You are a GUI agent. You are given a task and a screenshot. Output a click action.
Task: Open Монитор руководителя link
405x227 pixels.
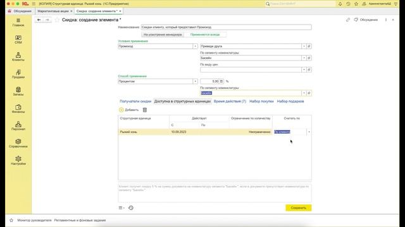34,220
